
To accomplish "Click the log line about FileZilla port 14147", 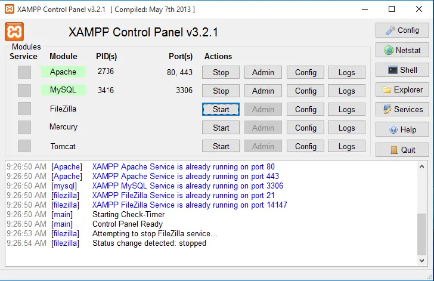I will (x=190, y=205).
